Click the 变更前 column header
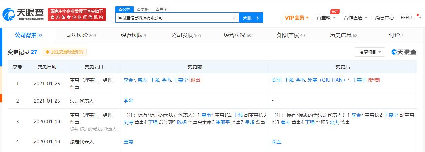425x152 pixels. click(195, 67)
